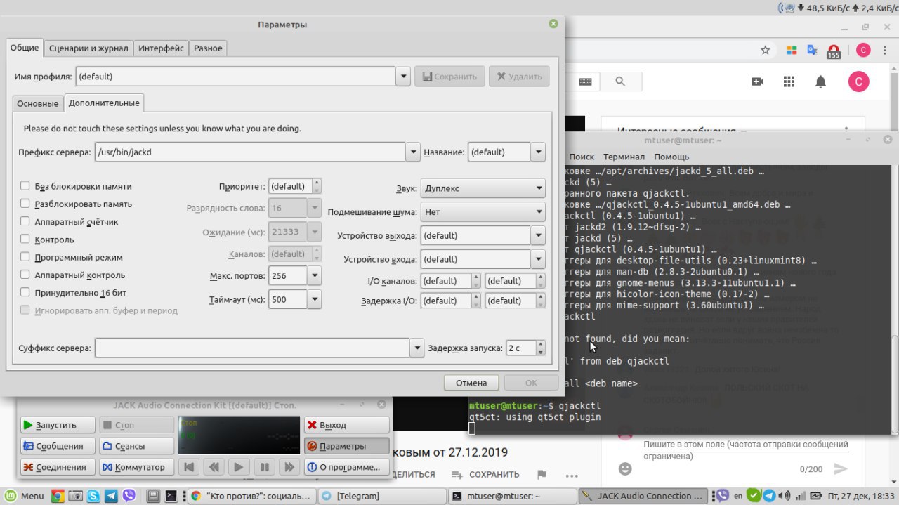Click the Google Translate extension icon
Screen dimensions: 899x505
point(812,50)
